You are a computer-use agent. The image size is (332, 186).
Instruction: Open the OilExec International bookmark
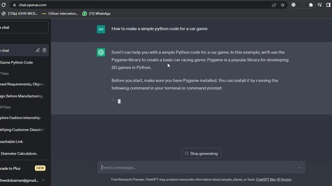[60, 13]
